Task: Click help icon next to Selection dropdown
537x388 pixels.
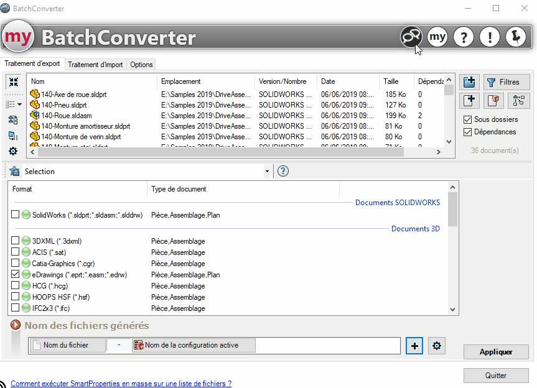Action: (283, 171)
